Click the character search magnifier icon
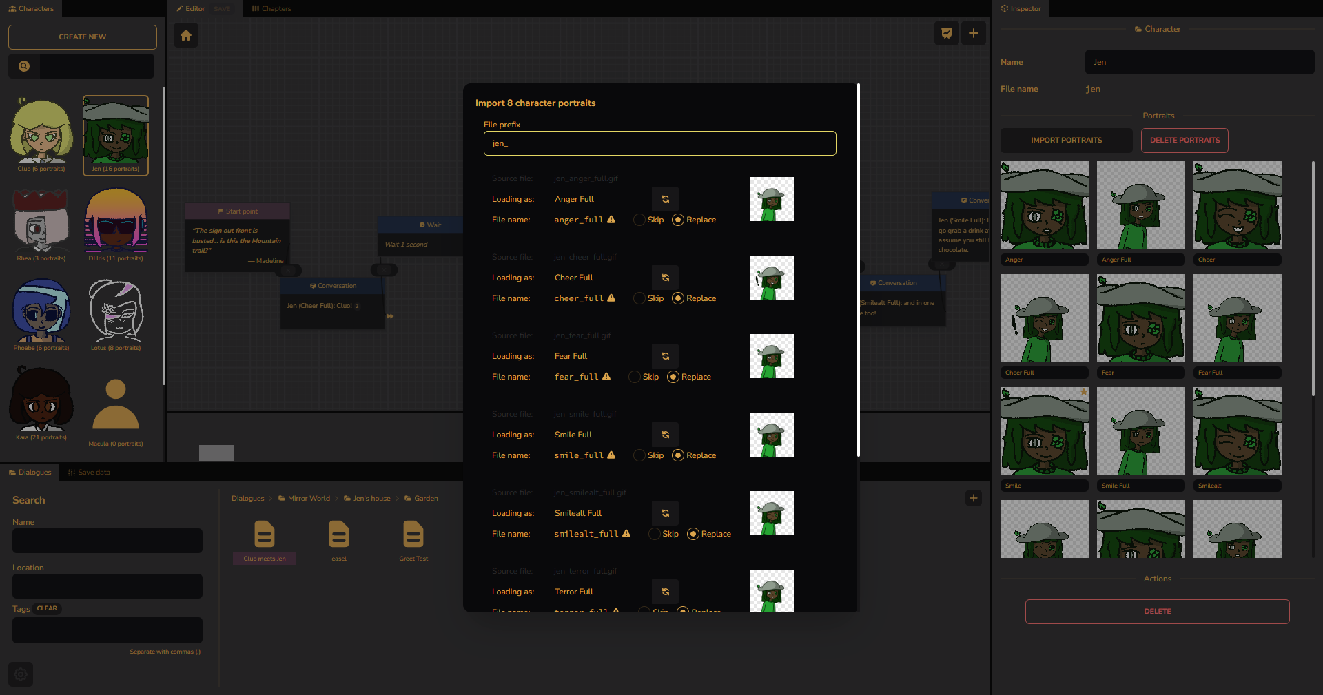This screenshot has width=1323, height=695. [24, 66]
